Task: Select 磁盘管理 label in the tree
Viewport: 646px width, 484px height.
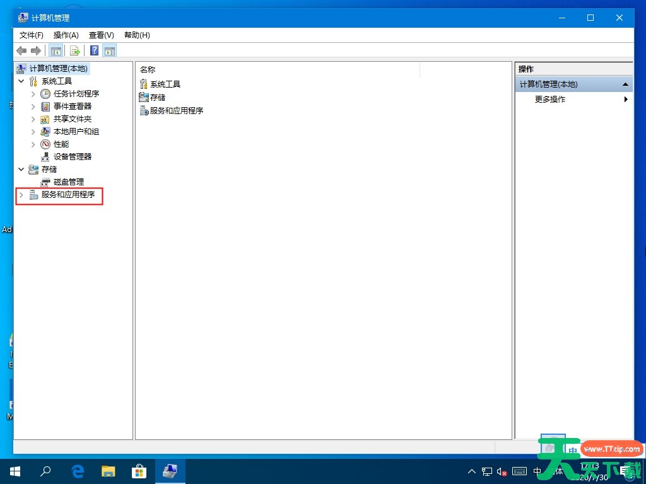Action: [x=69, y=182]
